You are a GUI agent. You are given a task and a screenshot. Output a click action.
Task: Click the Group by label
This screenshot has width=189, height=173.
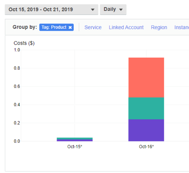click(x=25, y=27)
